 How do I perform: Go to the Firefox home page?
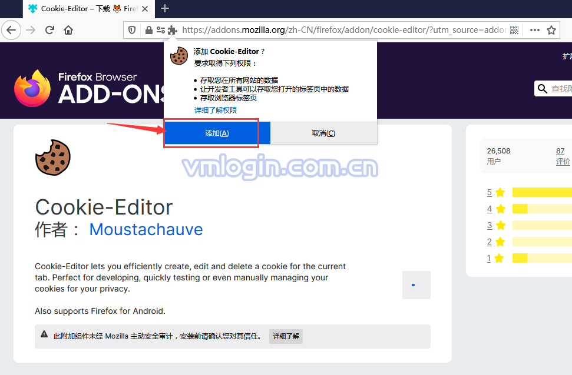pyautogui.click(x=69, y=30)
